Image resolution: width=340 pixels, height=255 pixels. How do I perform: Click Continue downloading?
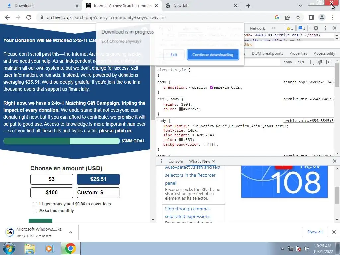213,55
